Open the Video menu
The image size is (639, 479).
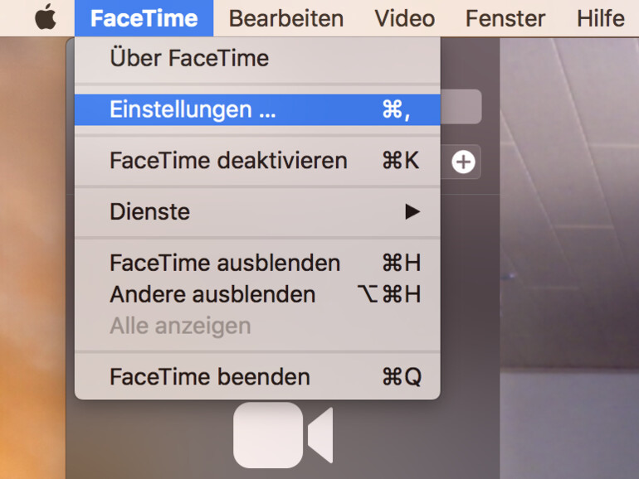tap(404, 18)
